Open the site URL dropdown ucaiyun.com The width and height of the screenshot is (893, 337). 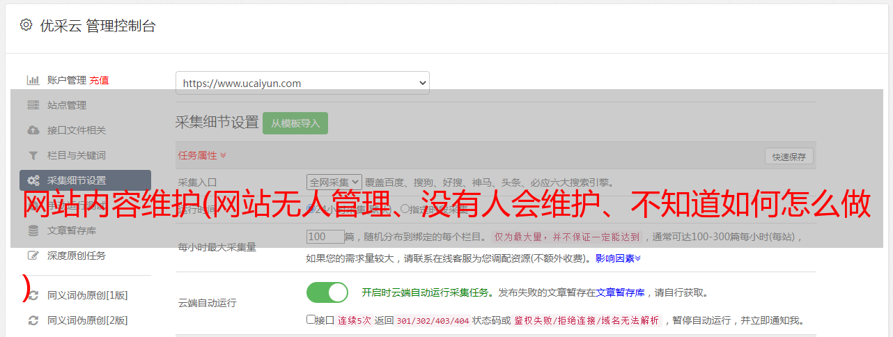click(x=302, y=83)
